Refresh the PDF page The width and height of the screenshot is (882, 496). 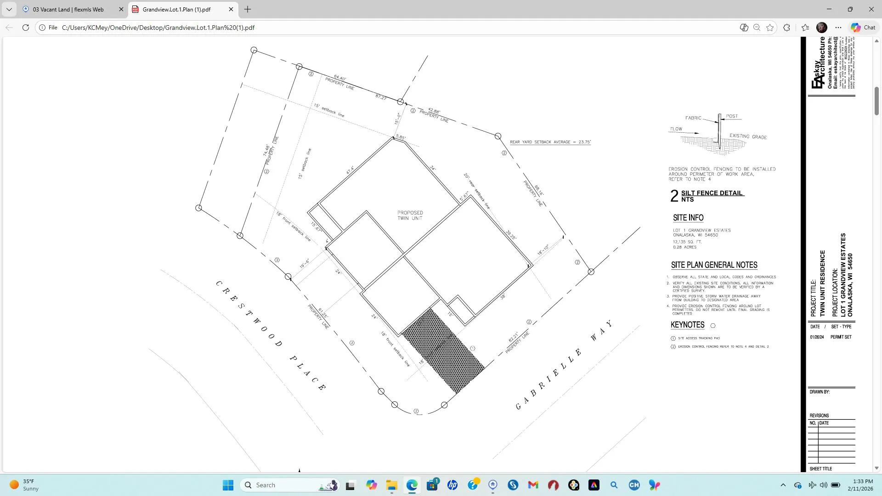coord(26,28)
